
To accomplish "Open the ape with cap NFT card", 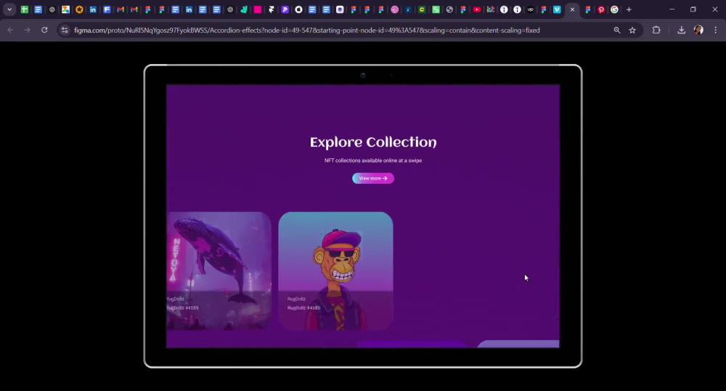I will click(335, 271).
